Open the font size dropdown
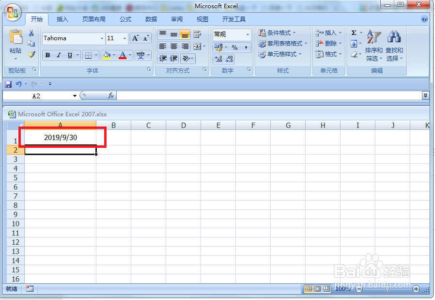This screenshot has width=435, height=300. [125, 39]
